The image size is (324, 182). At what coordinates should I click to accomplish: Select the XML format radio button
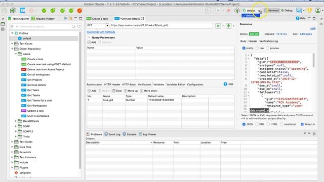[x=257, y=124]
